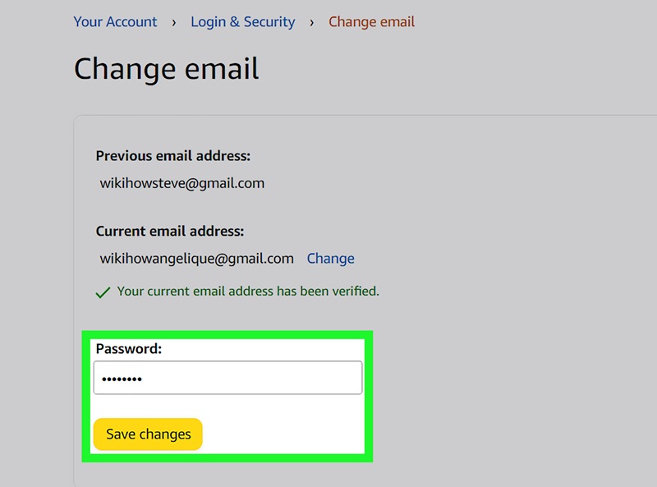Viewport: 657px width, 487px height.
Task: Focus the Password input field
Action: tap(227, 378)
